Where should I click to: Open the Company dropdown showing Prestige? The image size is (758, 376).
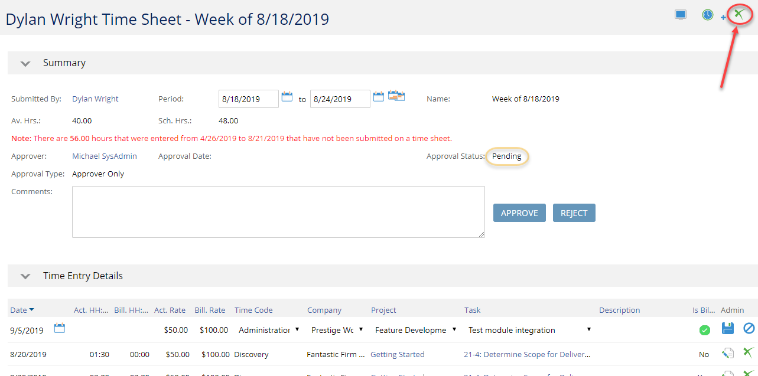tap(336, 330)
